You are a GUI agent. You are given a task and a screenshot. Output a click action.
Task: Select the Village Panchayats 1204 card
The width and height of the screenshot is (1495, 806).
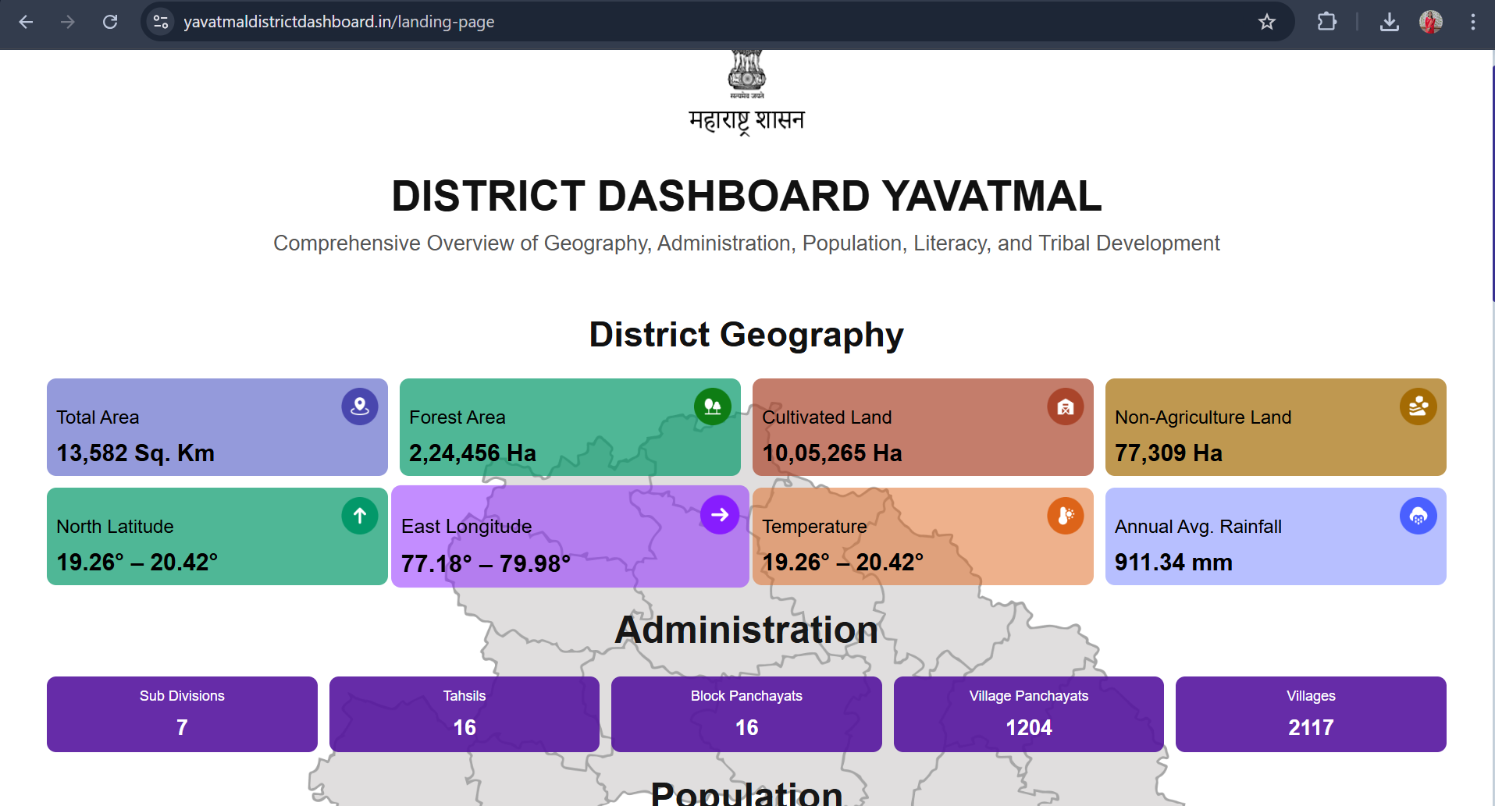point(1029,714)
